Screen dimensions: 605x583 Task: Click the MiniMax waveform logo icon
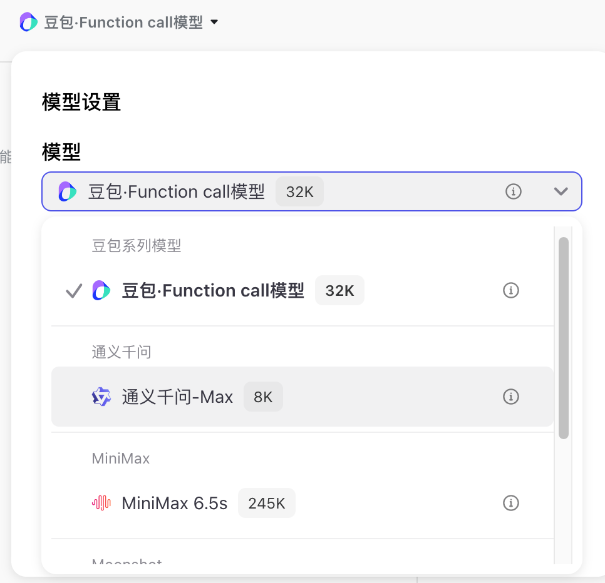click(101, 503)
